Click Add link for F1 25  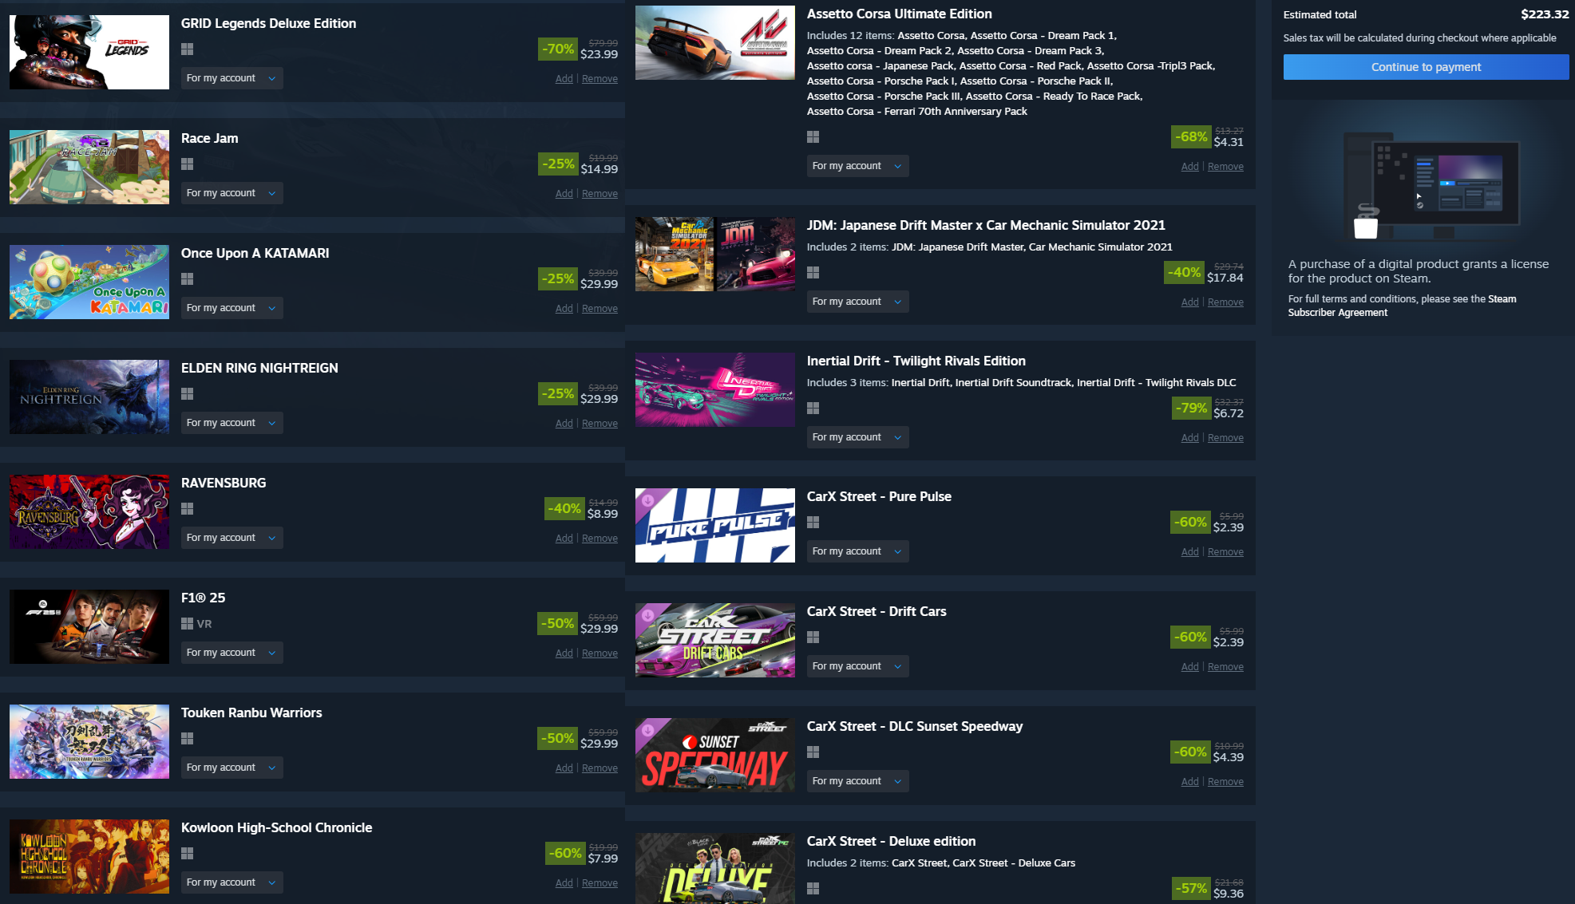click(564, 653)
